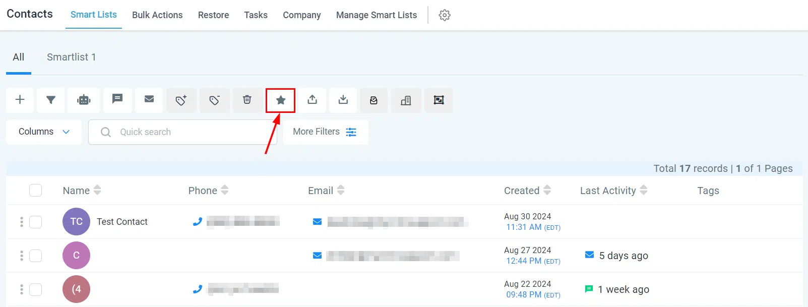The image size is (808, 307).
Task: Toggle the select-all checkbox in header
Action: pos(35,190)
